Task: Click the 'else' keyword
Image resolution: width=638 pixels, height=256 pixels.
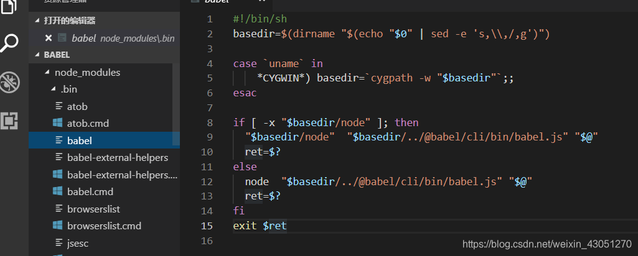Action: click(x=245, y=167)
